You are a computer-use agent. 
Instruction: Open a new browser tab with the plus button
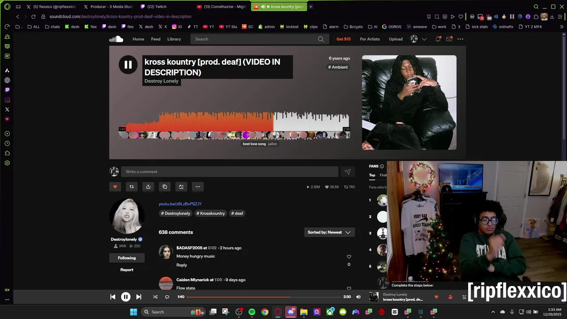tap(311, 7)
